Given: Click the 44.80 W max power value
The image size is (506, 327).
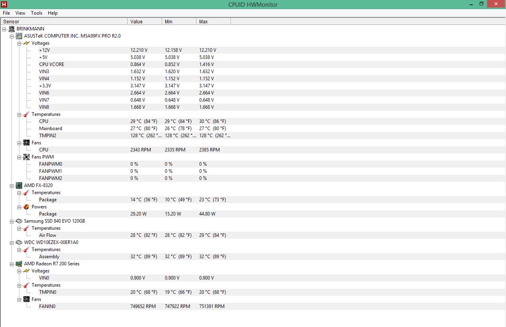Looking at the screenshot, I should pyautogui.click(x=208, y=214).
